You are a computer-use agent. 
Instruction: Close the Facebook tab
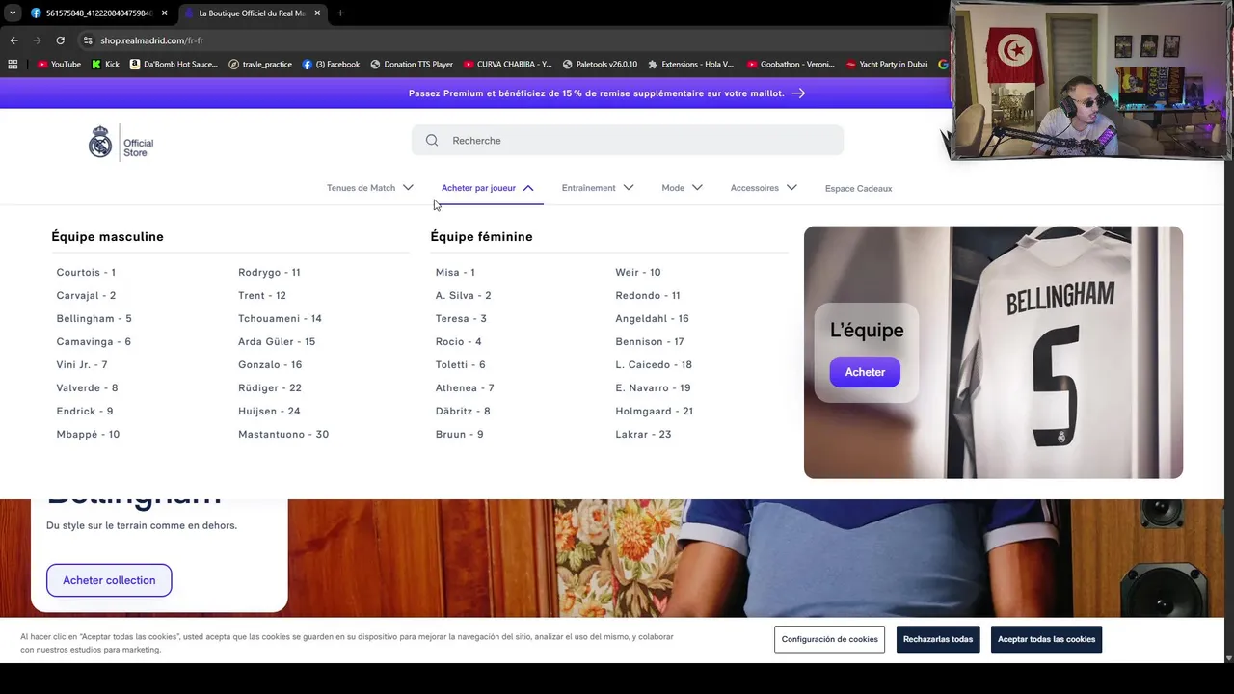pos(164,13)
